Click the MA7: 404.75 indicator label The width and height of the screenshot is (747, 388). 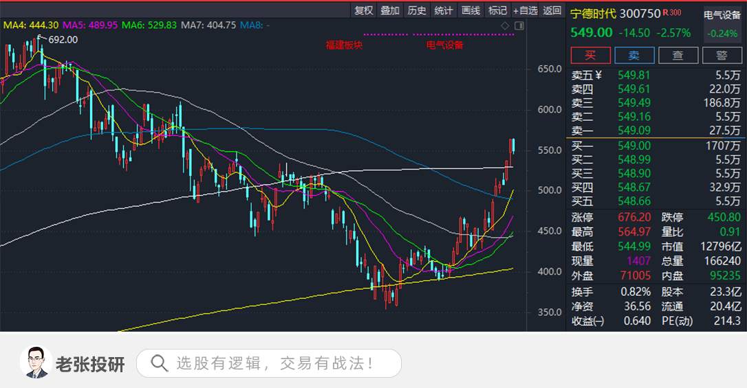(x=208, y=25)
